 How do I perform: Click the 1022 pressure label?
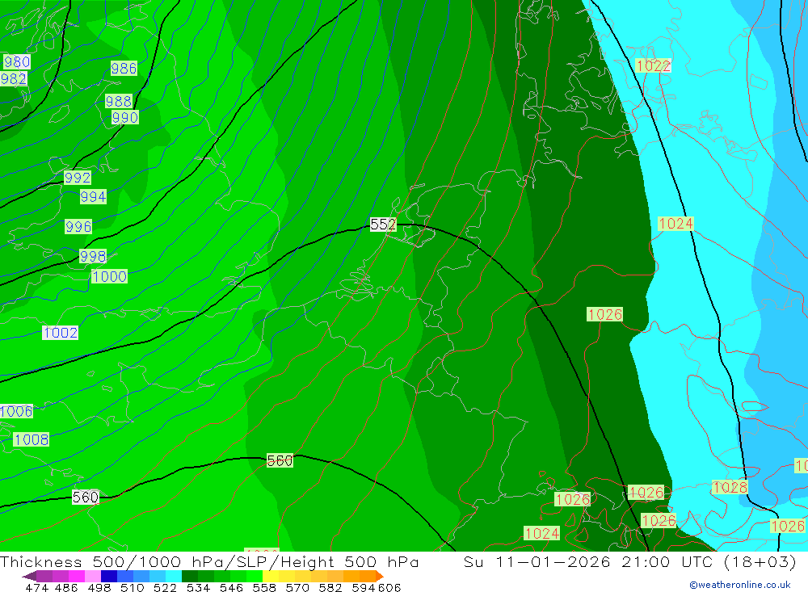tap(654, 66)
